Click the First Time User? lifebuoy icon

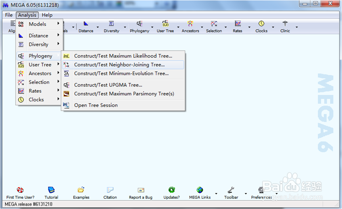tap(20, 190)
